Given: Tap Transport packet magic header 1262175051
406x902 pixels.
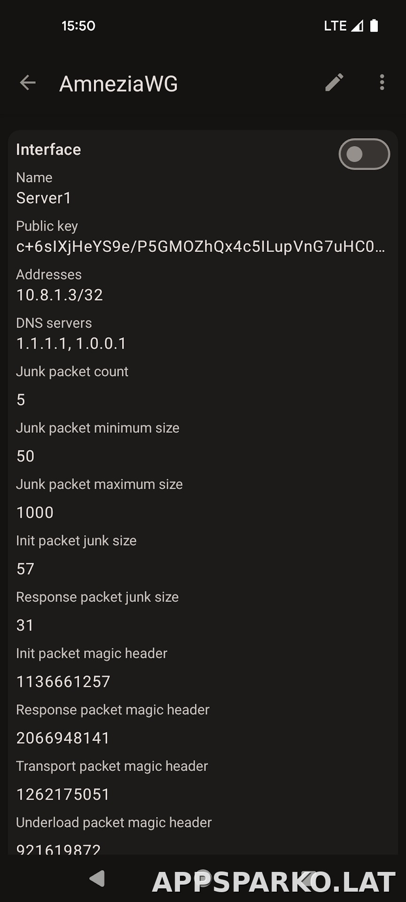Looking at the screenshot, I should point(63,794).
